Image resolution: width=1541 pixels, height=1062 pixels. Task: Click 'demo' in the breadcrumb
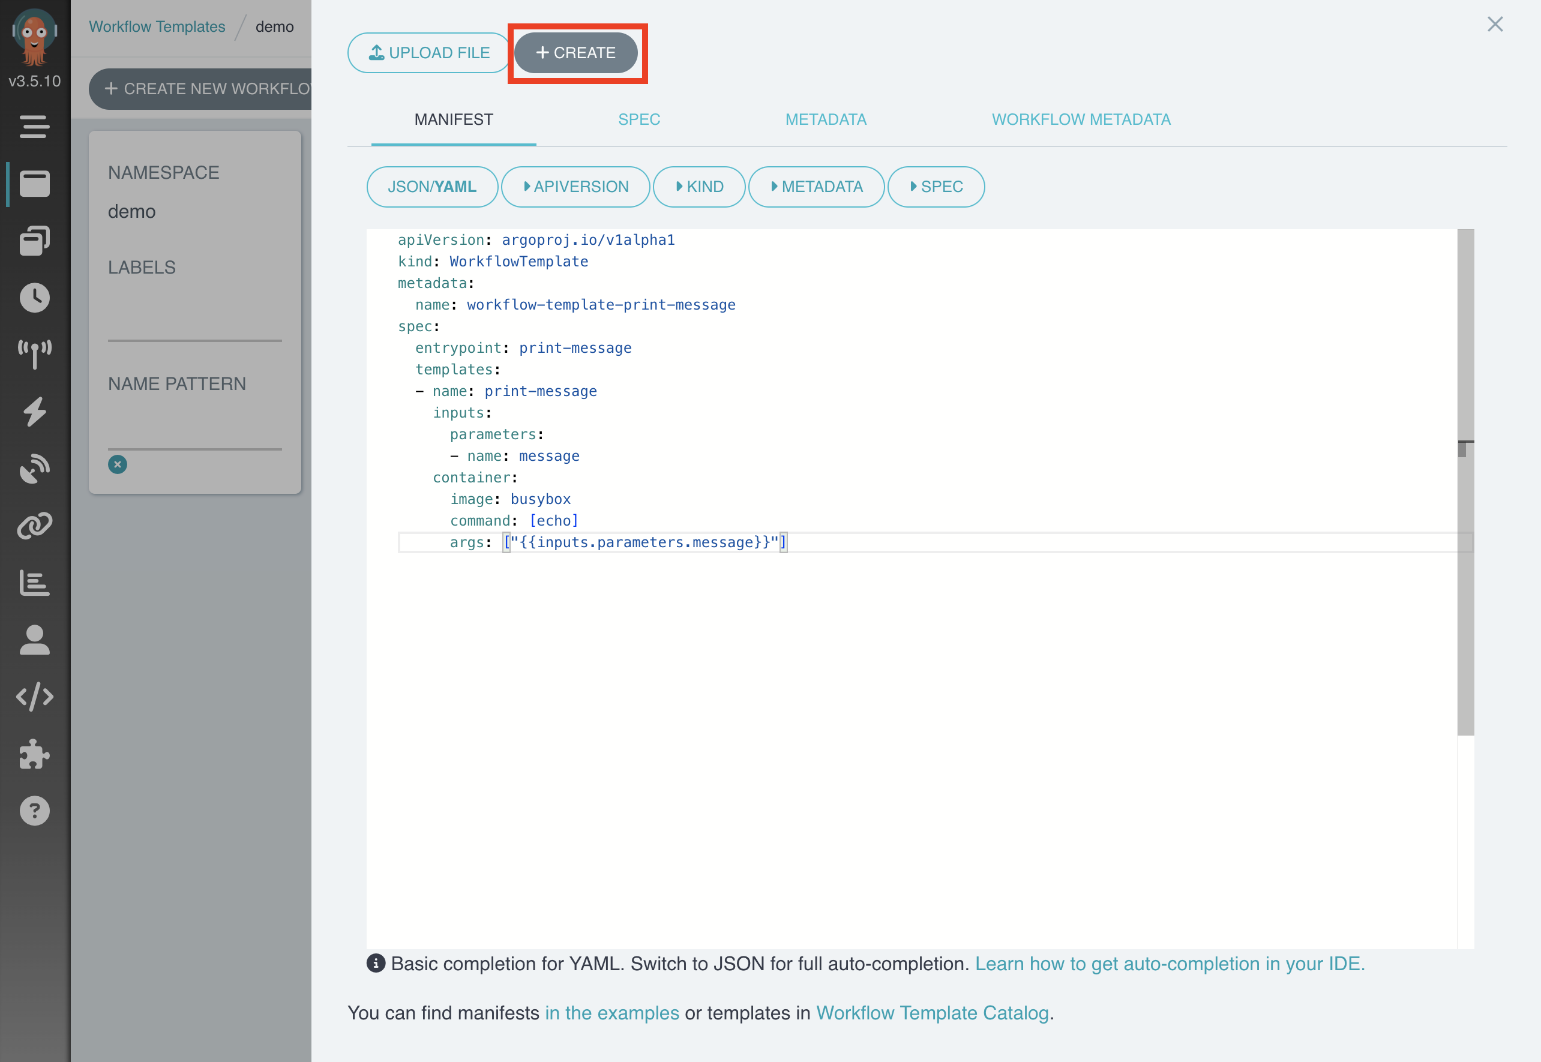274,26
